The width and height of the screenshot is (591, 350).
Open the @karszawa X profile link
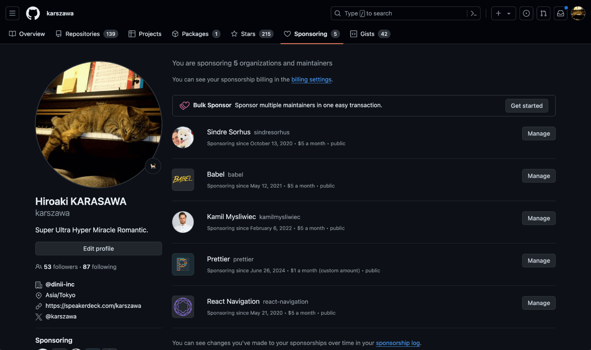[x=61, y=316]
